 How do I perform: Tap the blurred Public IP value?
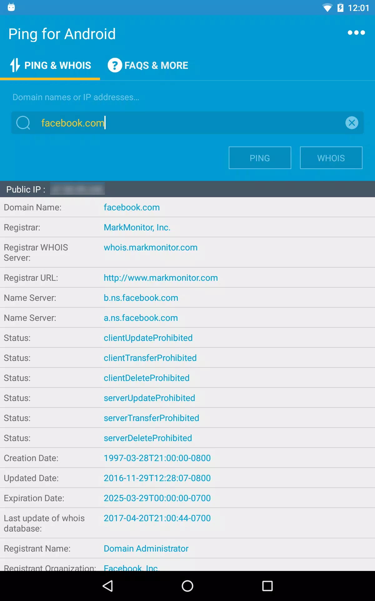pos(77,189)
